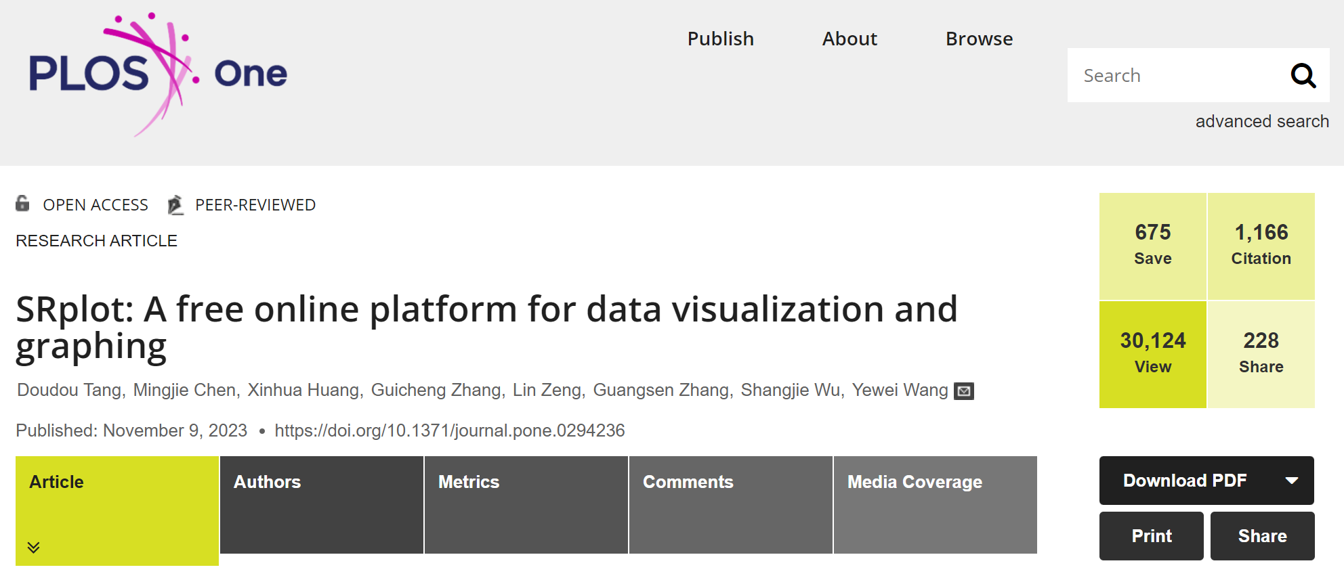Click author Guicheng Zhang
This screenshot has height=578, width=1344.
pos(436,390)
